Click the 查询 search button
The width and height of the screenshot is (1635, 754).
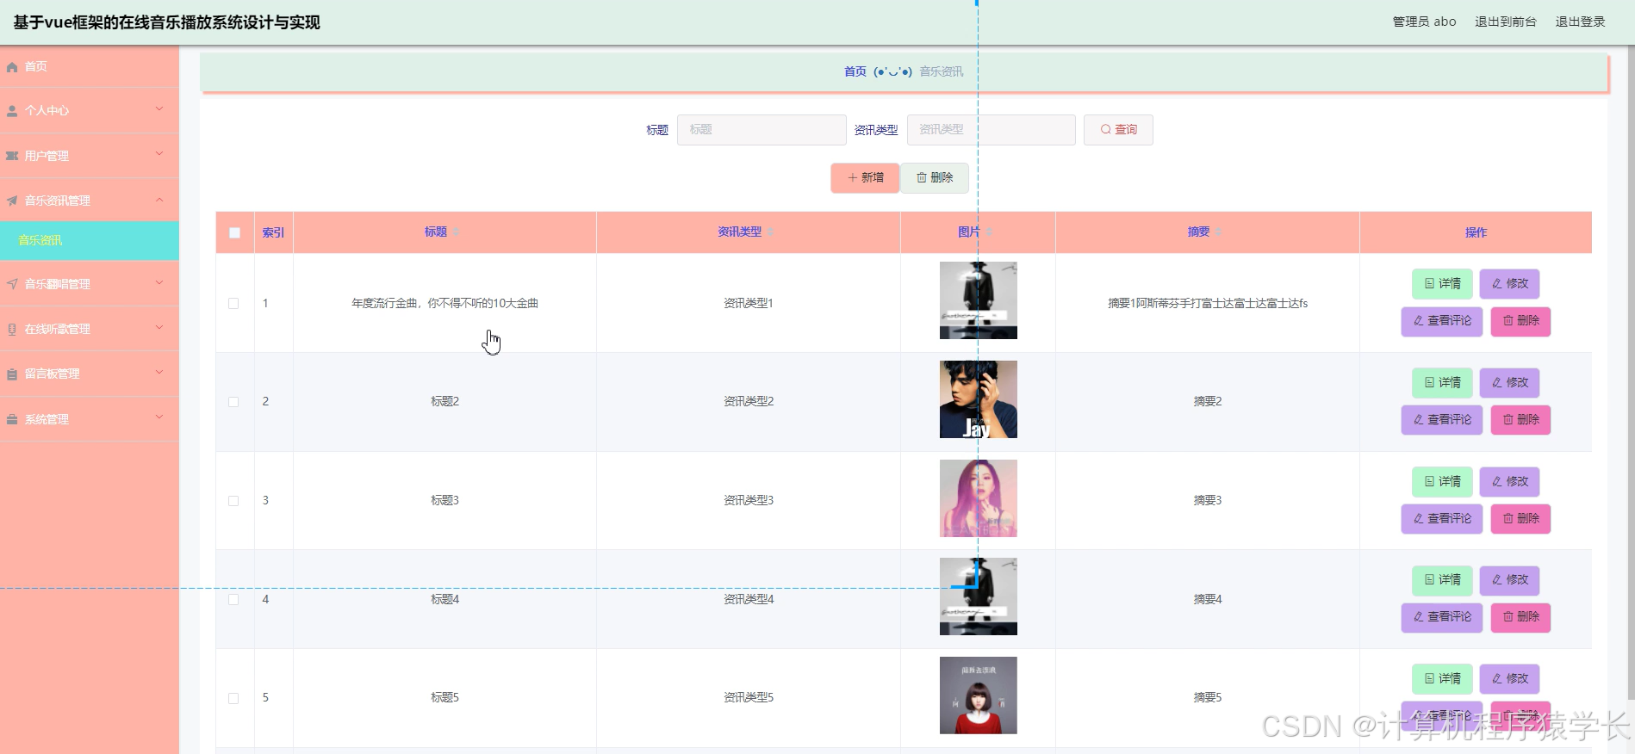pos(1118,130)
